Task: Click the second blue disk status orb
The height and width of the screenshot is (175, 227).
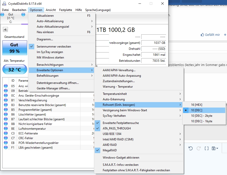Action: tap(23, 14)
